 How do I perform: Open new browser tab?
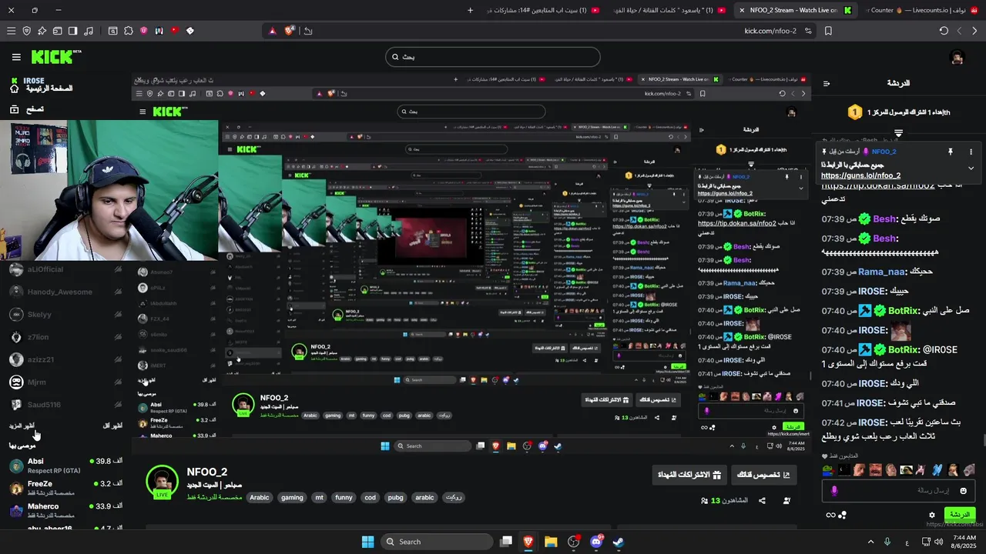tap(471, 10)
